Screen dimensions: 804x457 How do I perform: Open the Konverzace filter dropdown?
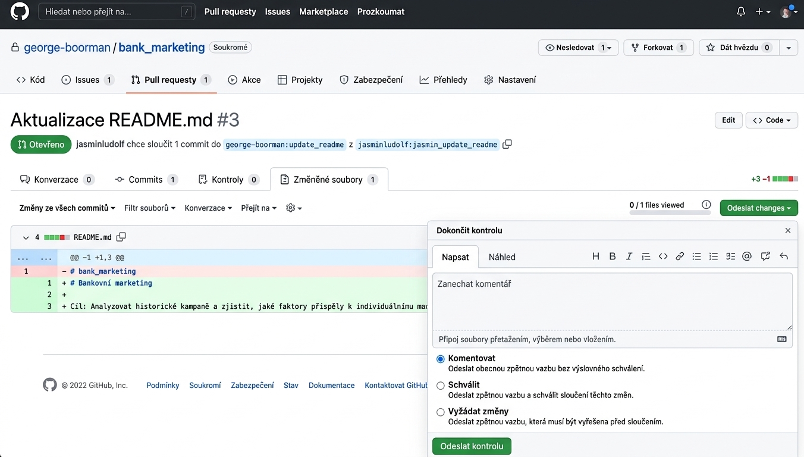(x=208, y=208)
